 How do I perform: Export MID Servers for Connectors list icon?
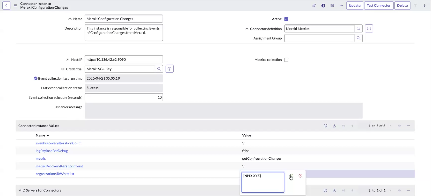coord(334,190)
